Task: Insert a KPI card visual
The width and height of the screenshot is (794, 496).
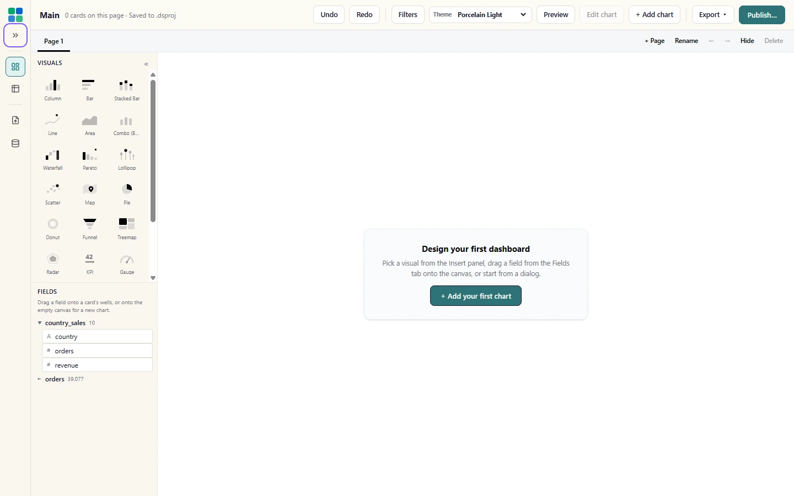Action: (x=90, y=263)
